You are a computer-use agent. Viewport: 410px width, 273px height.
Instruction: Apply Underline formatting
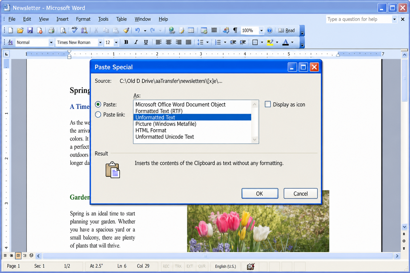(146, 42)
